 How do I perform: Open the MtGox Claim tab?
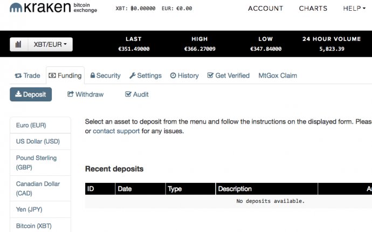[x=278, y=76]
